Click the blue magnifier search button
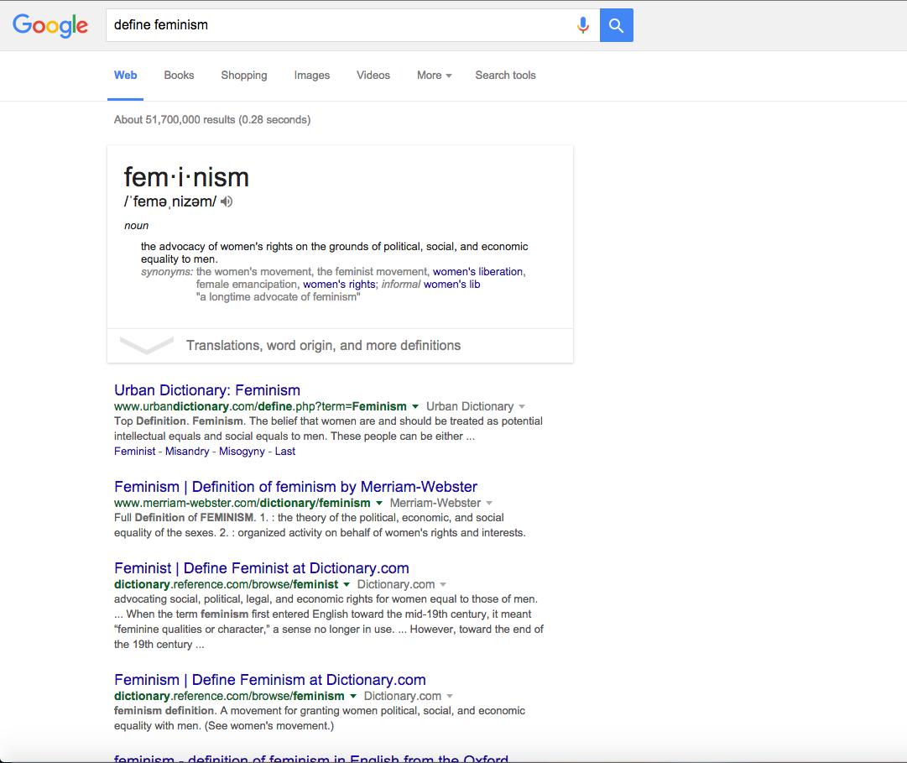907x763 pixels. click(x=616, y=25)
